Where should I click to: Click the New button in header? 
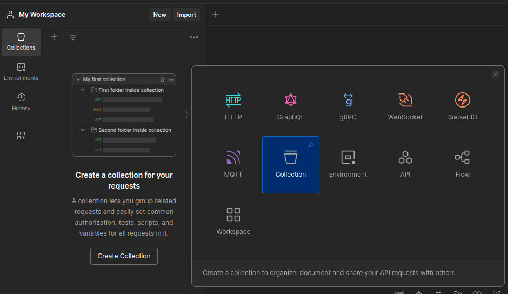click(159, 15)
